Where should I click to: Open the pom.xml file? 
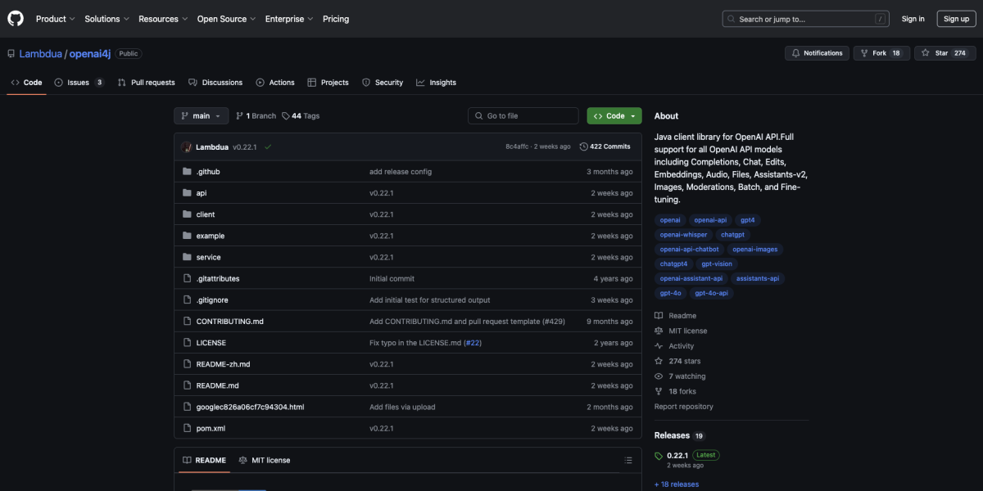pyautogui.click(x=209, y=427)
